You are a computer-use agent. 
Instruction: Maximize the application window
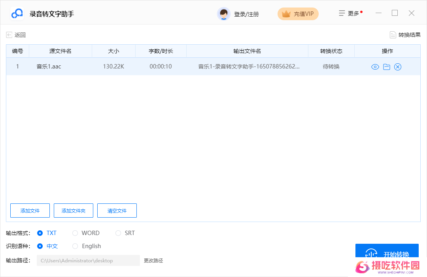click(395, 13)
